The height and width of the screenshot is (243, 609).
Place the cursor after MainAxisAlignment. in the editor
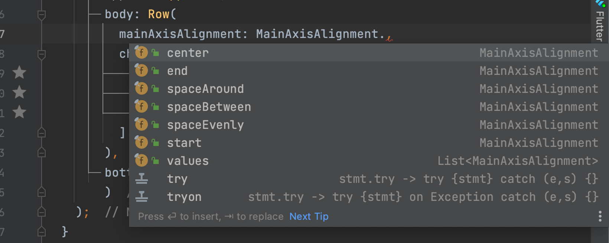coord(385,34)
